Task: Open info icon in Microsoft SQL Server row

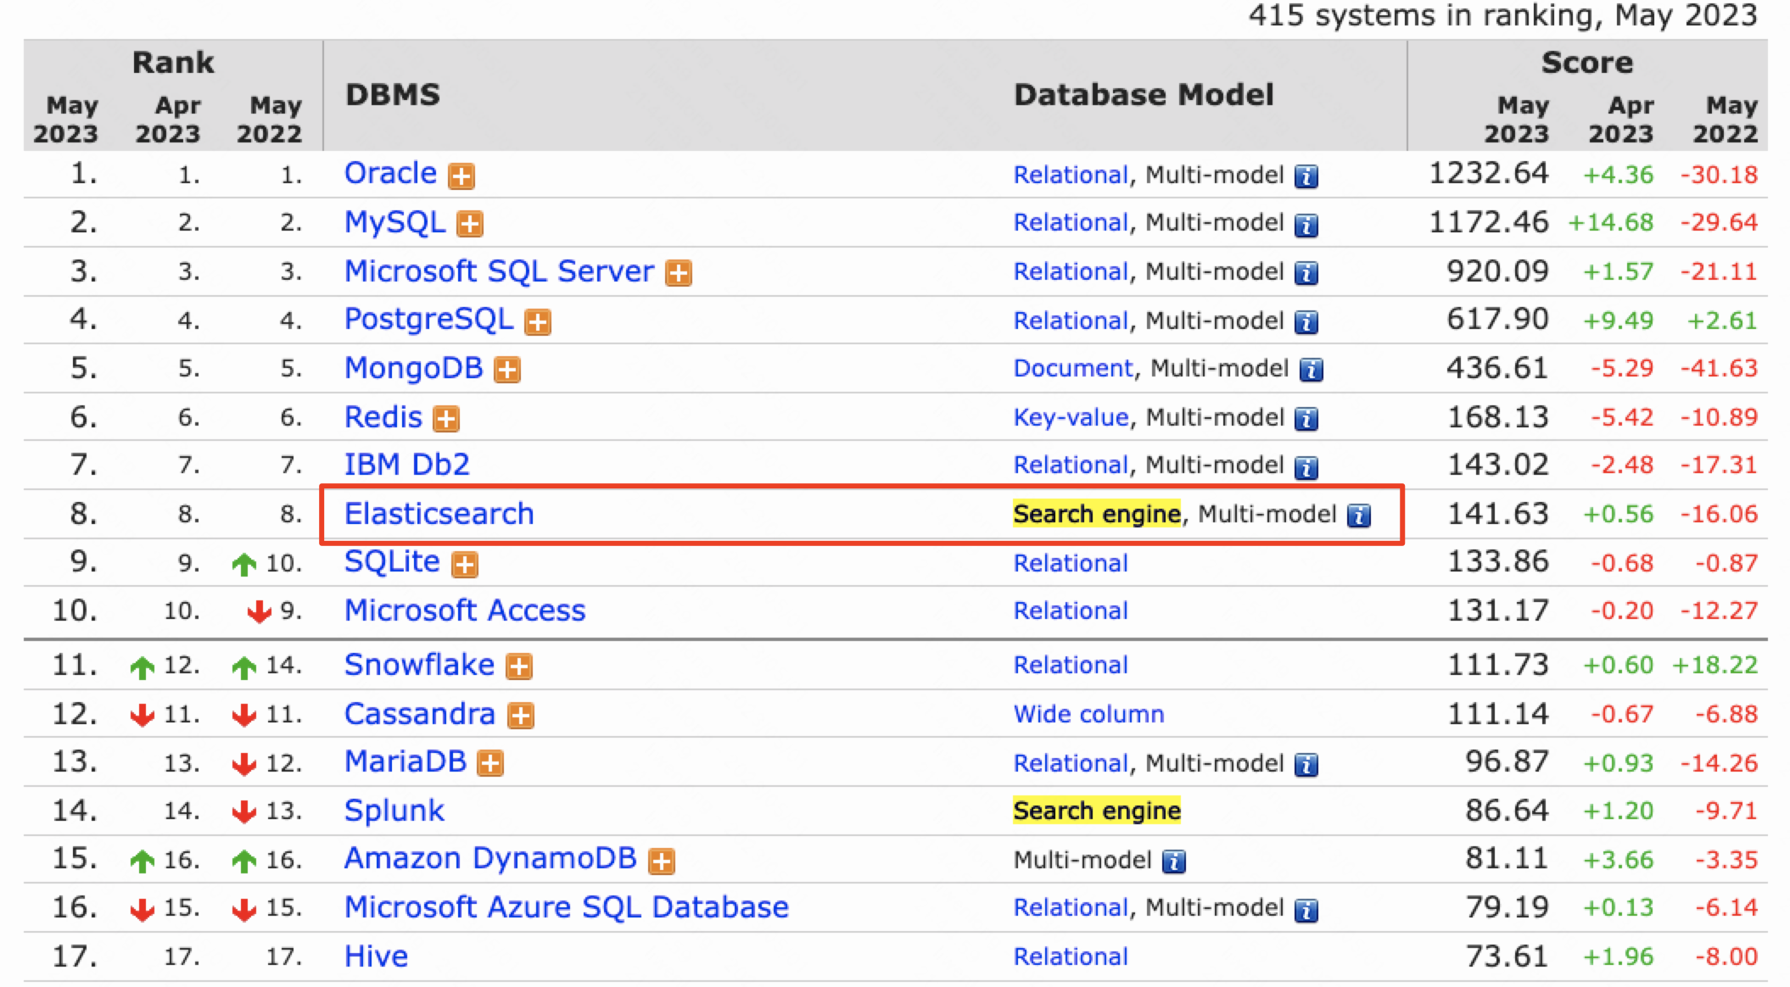Action: (x=1306, y=273)
